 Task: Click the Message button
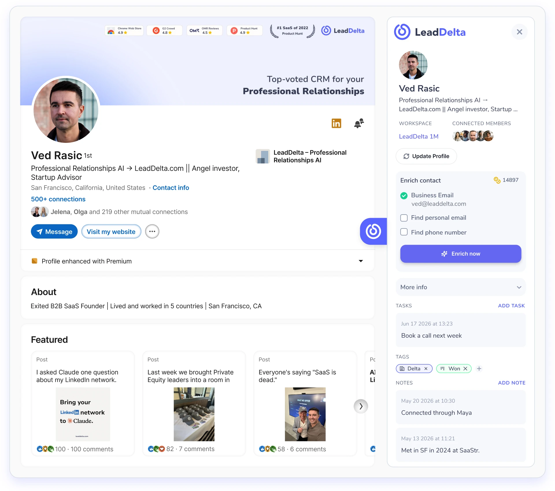pos(54,231)
